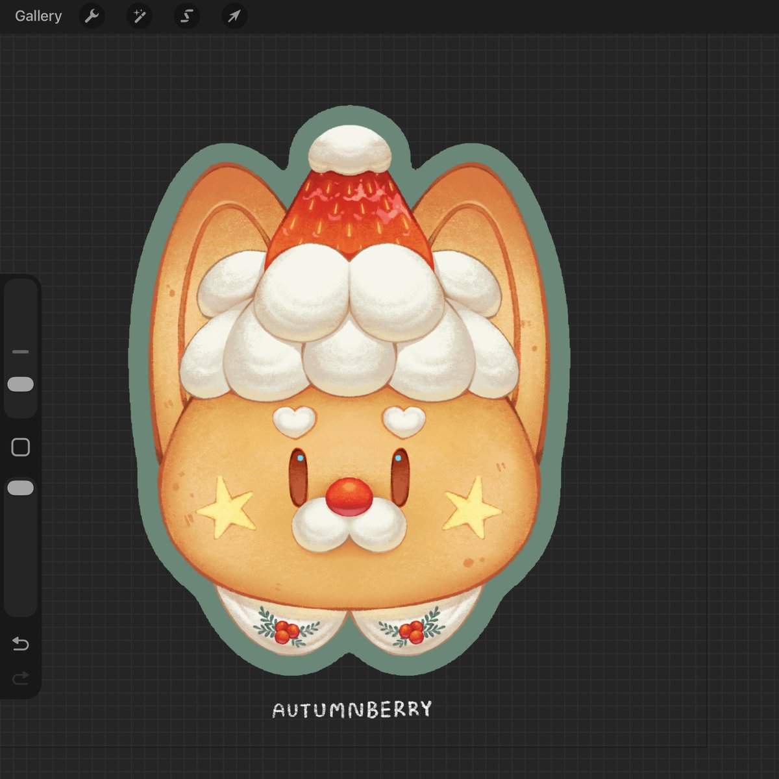Undo the last action with the undo arrow

coord(21,644)
